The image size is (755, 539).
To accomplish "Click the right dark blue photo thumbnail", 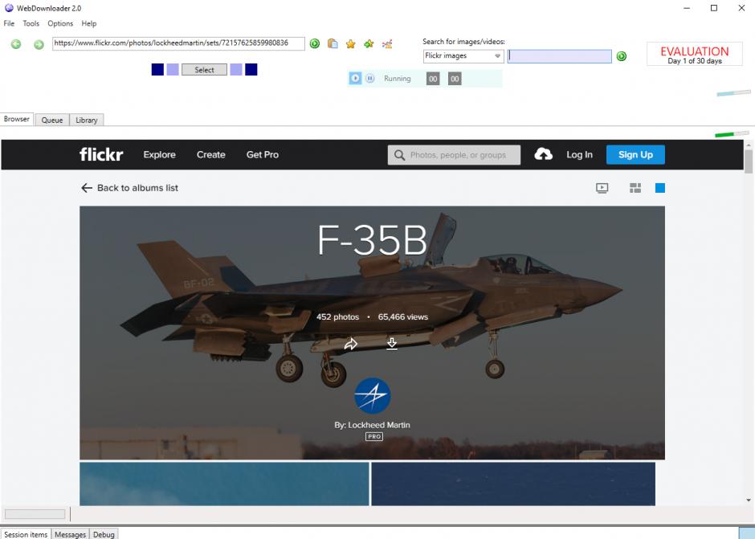I will [512, 484].
